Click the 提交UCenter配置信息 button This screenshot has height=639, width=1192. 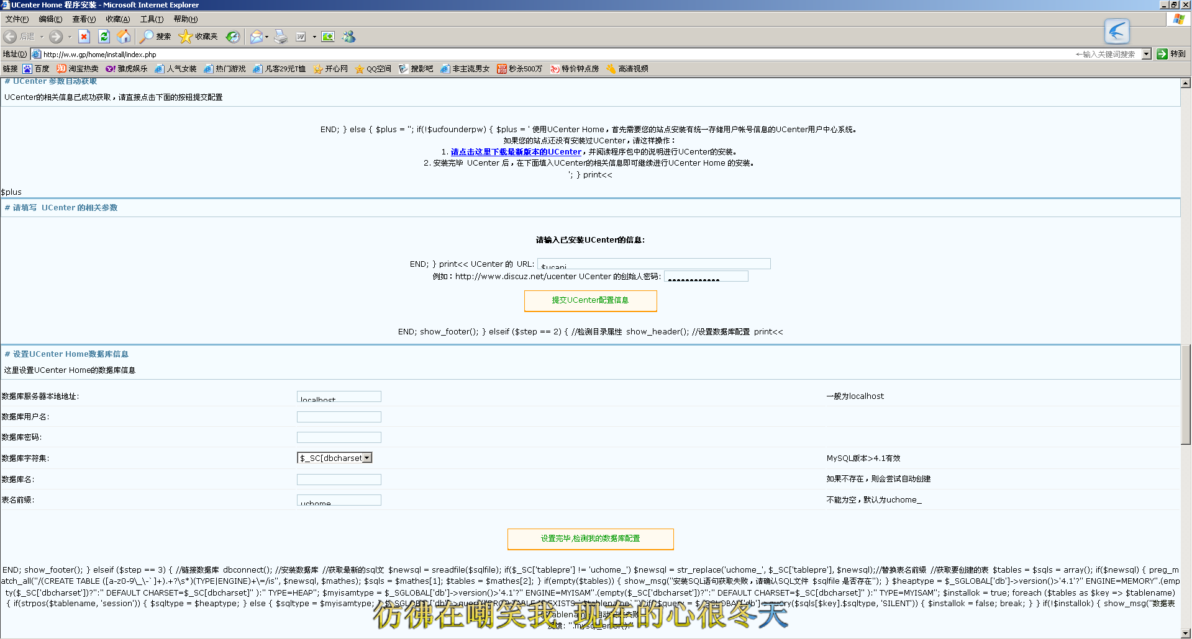point(590,300)
